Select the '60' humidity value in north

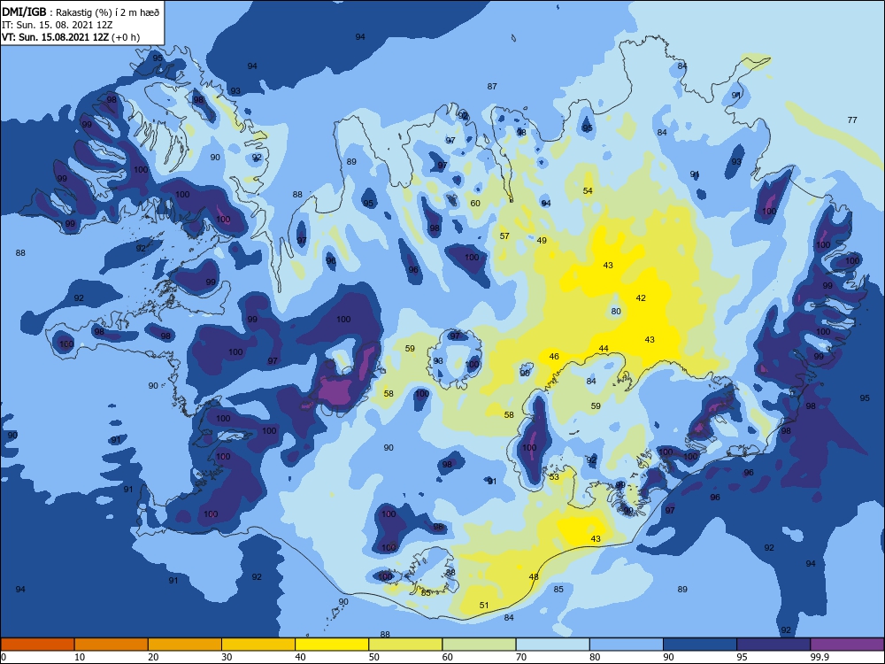[475, 204]
